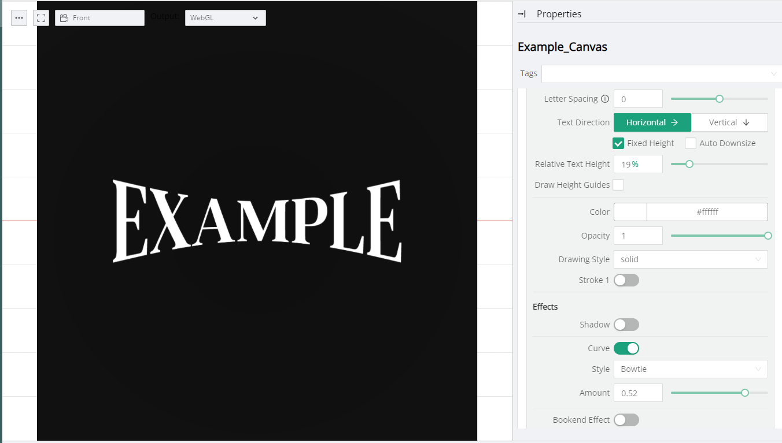Select Horizontal text direction

652,122
